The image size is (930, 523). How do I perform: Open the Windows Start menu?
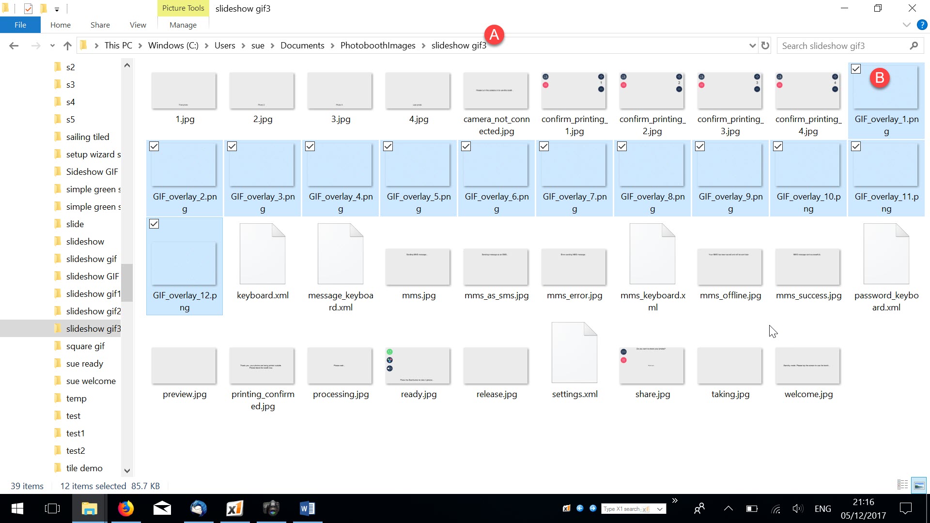coord(17,508)
